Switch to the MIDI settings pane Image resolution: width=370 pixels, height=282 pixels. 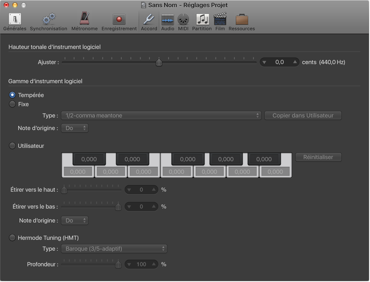[183, 22]
